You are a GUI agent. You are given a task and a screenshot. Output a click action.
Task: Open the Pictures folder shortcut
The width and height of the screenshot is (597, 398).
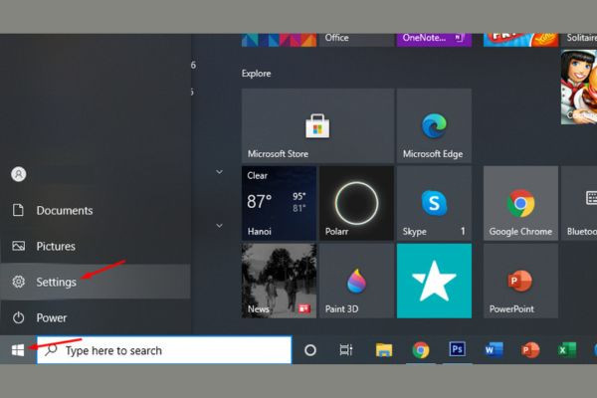pos(96,246)
